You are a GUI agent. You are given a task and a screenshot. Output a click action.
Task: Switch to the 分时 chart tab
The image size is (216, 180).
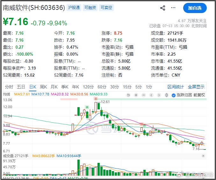pos(9,87)
